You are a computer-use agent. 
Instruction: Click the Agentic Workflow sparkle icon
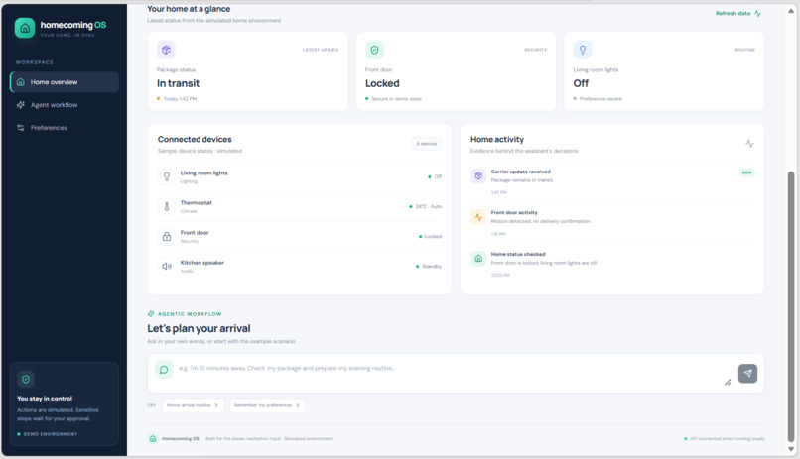(151, 314)
